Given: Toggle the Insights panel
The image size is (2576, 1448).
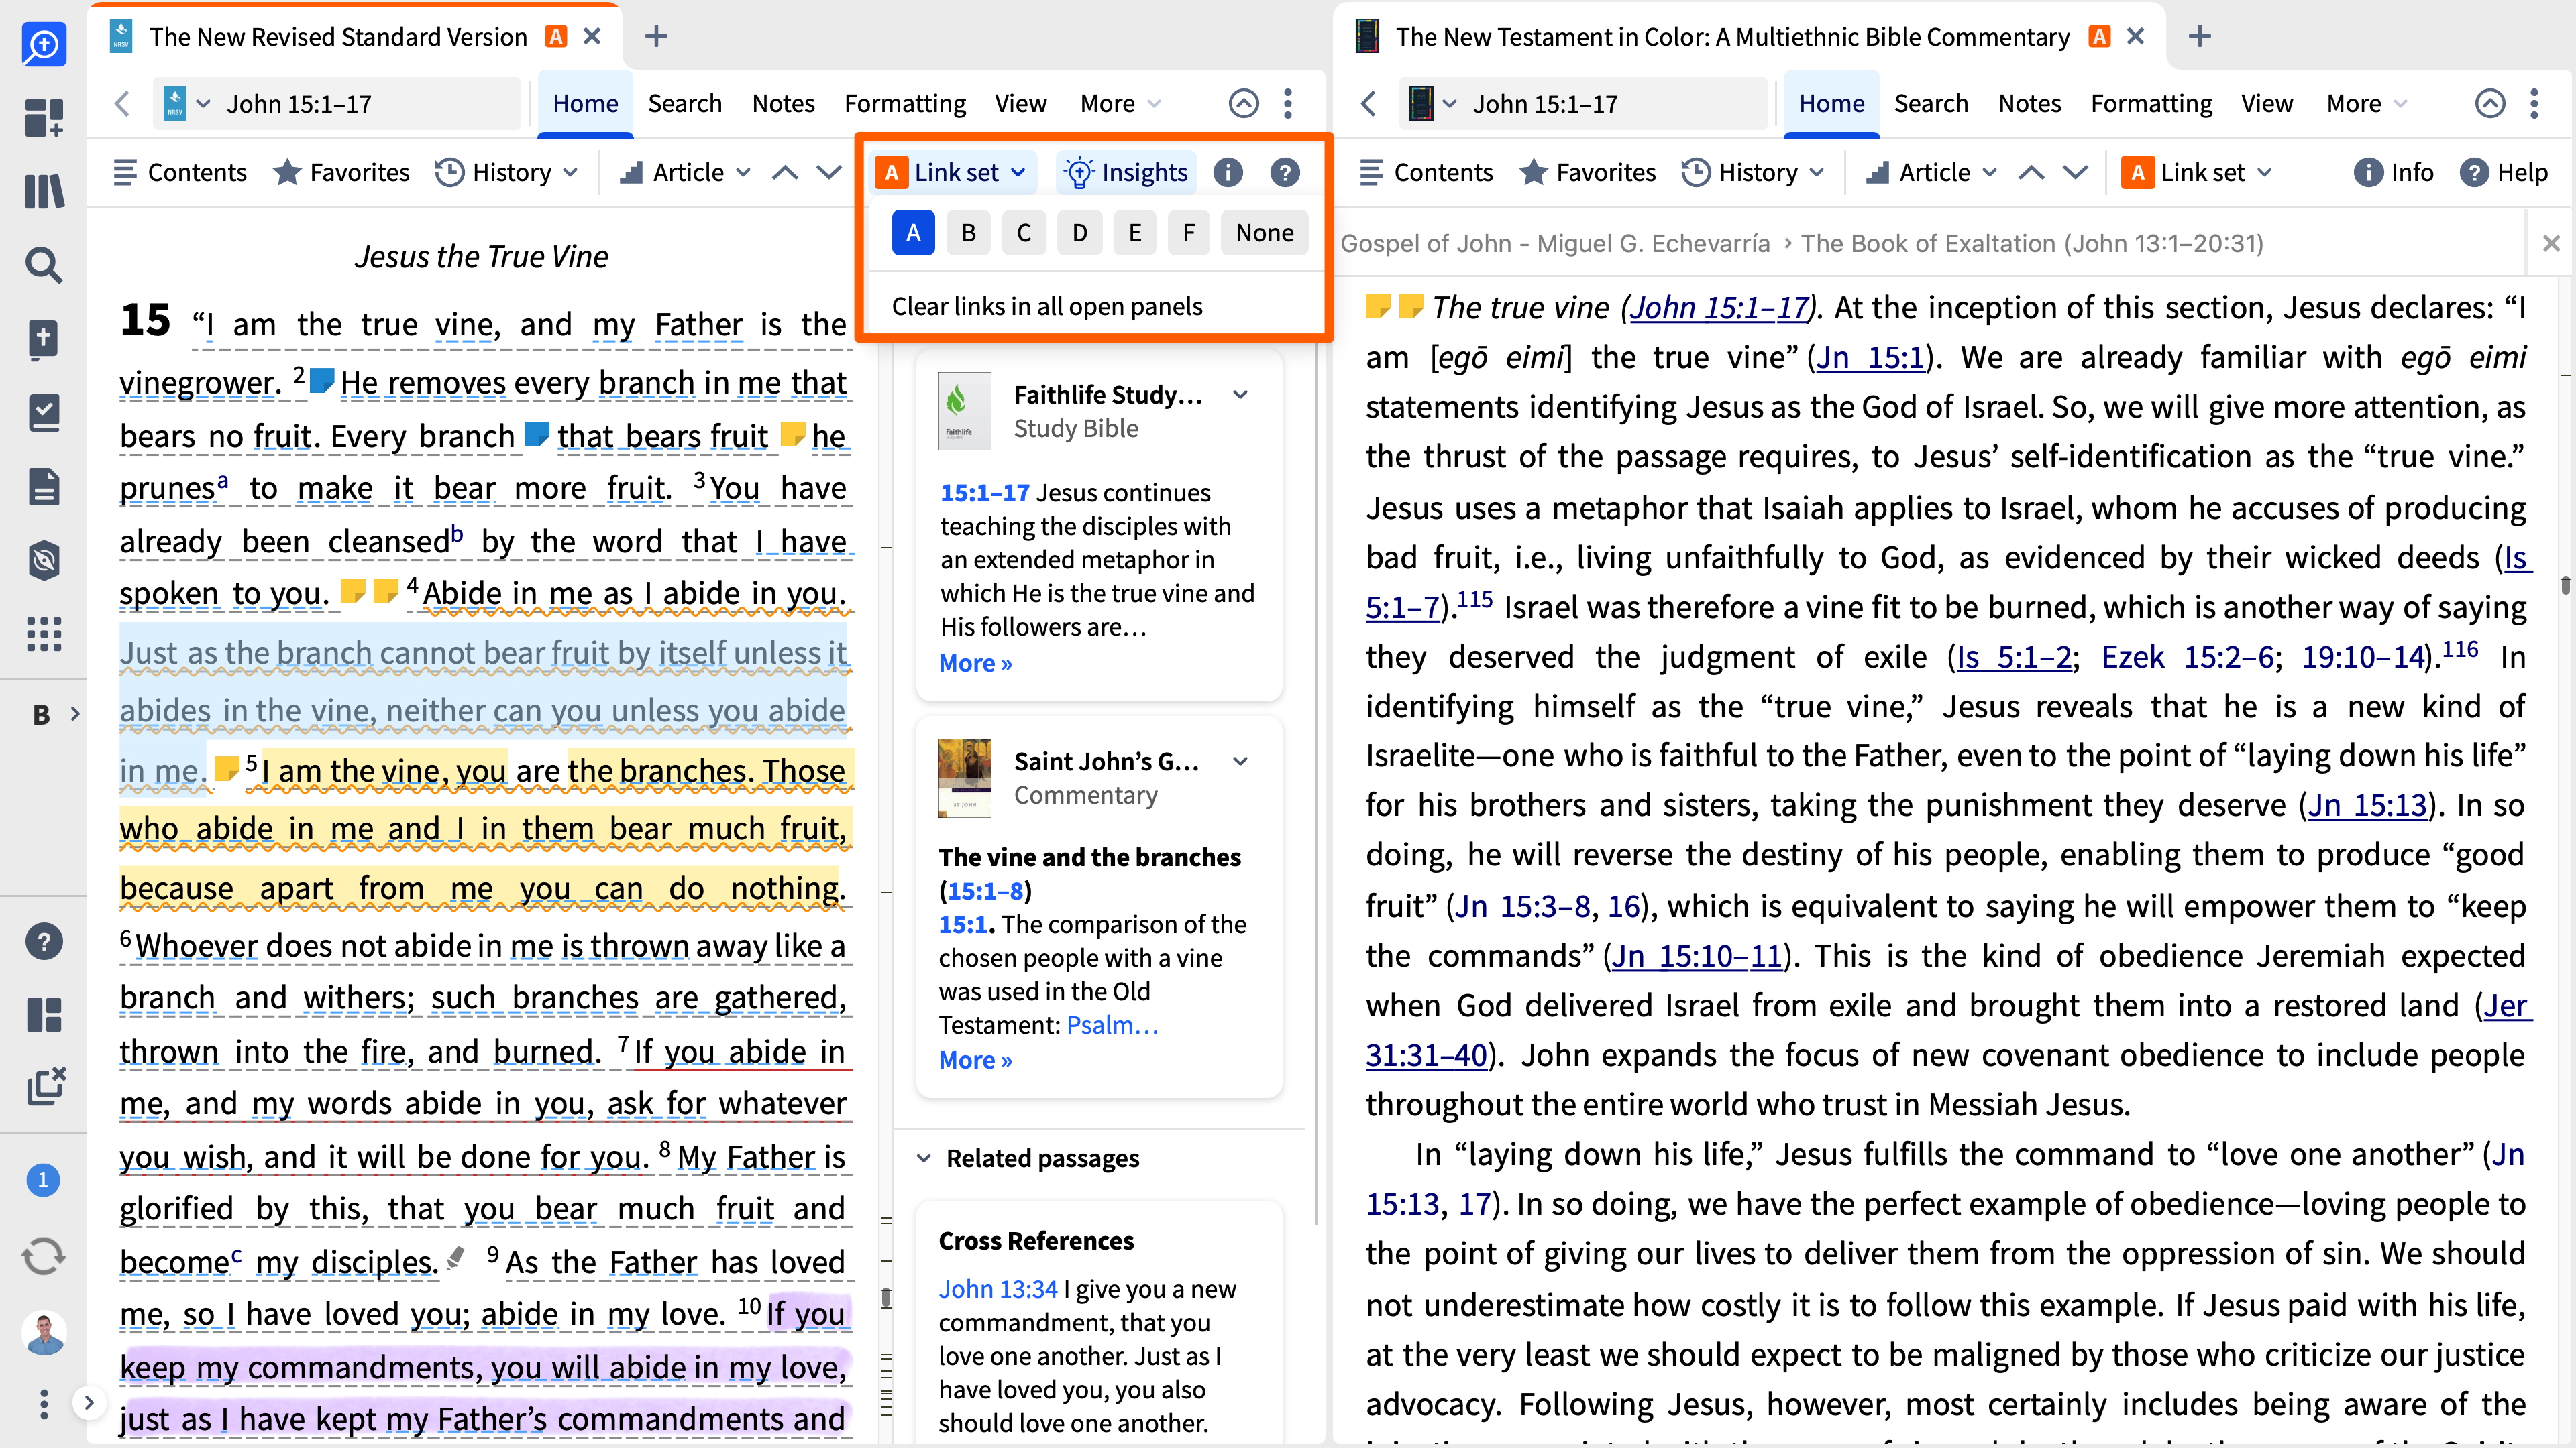Looking at the screenshot, I should point(1126,173).
